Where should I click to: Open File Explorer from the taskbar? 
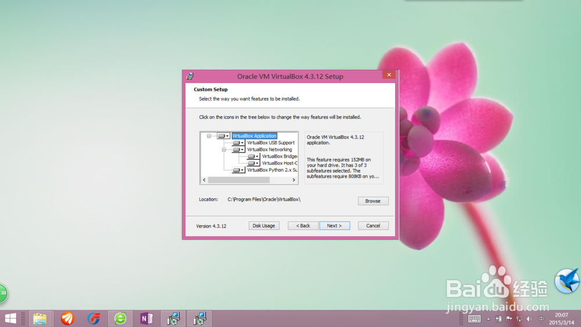[x=40, y=318]
